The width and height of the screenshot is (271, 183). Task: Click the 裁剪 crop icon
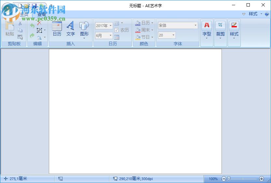[221, 25]
